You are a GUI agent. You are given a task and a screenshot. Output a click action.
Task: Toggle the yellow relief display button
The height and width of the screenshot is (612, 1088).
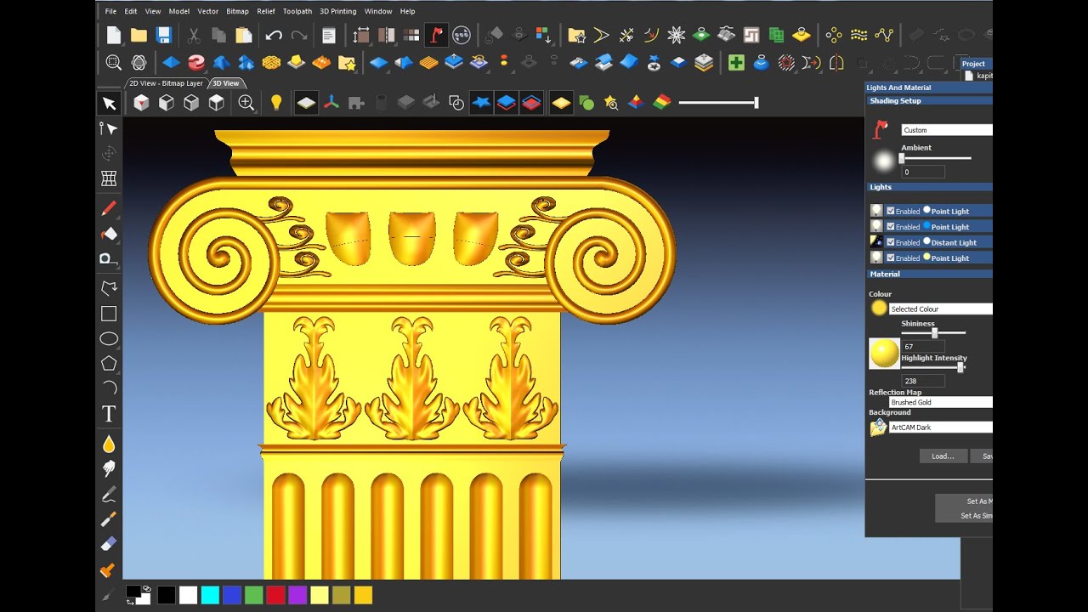561,103
